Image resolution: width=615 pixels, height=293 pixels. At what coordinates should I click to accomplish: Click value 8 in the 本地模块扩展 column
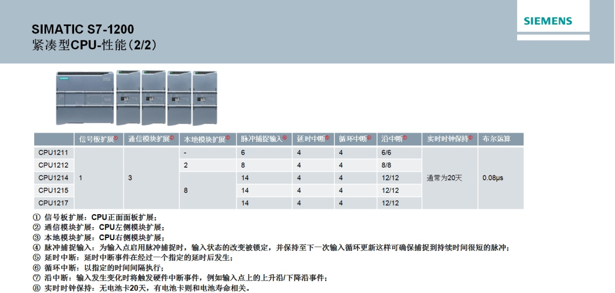[x=186, y=191]
